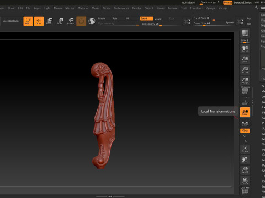Screen dimensions: 265x198
Task: Open the Picker menu
Action: point(107,8)
